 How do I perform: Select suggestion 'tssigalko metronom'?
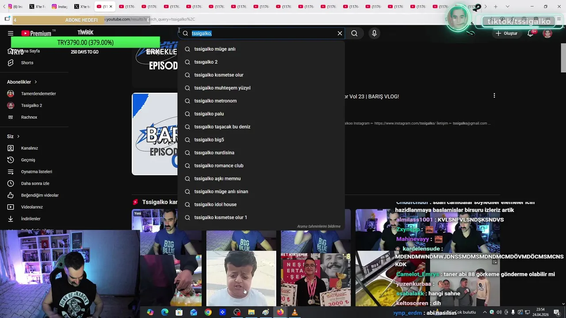point(261,101)
